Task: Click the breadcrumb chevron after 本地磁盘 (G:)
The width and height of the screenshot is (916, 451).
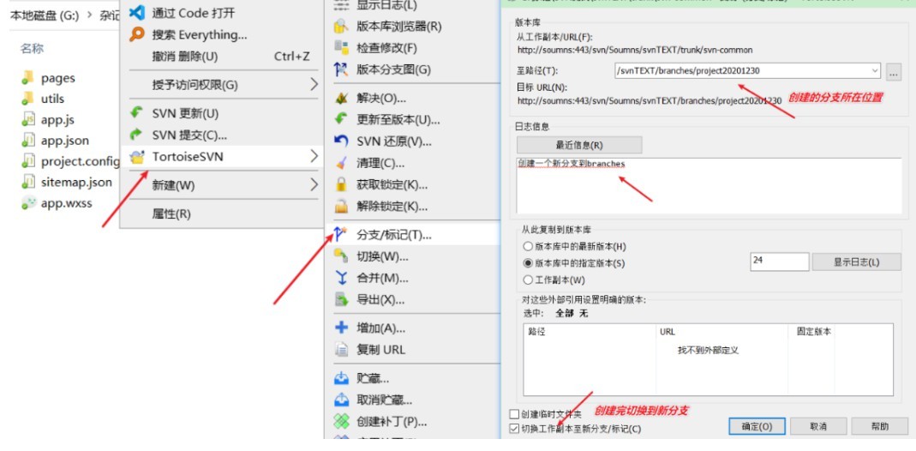Action: pos(89,15)
